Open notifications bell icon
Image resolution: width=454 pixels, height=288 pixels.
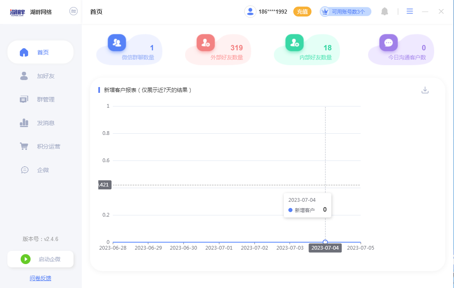point(385,12)
